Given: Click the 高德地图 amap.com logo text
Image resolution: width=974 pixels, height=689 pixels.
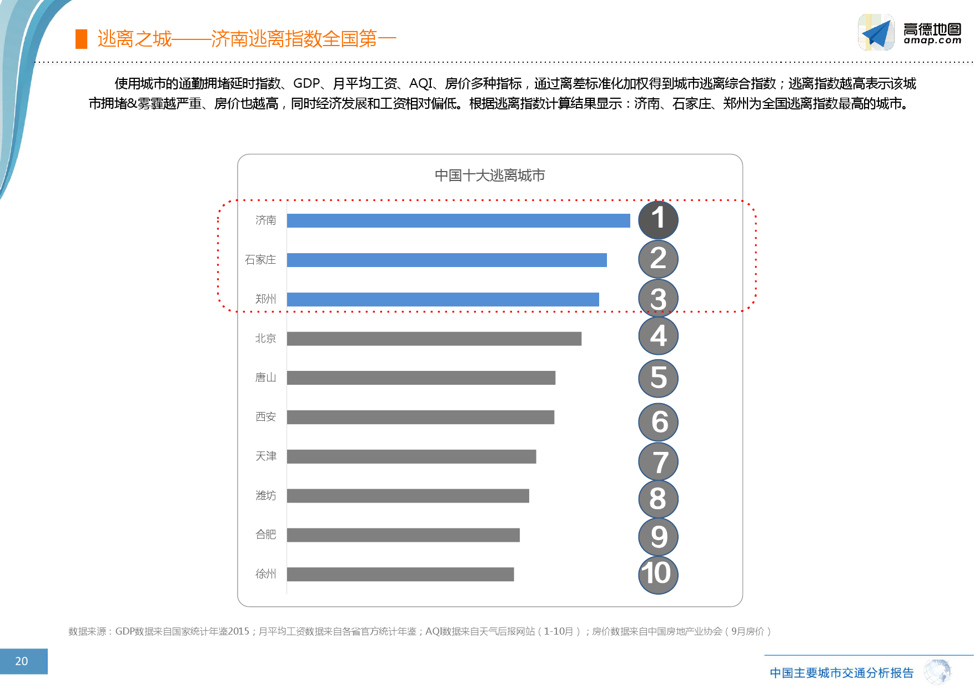Looking at the screenshot, I should [932, 33].
